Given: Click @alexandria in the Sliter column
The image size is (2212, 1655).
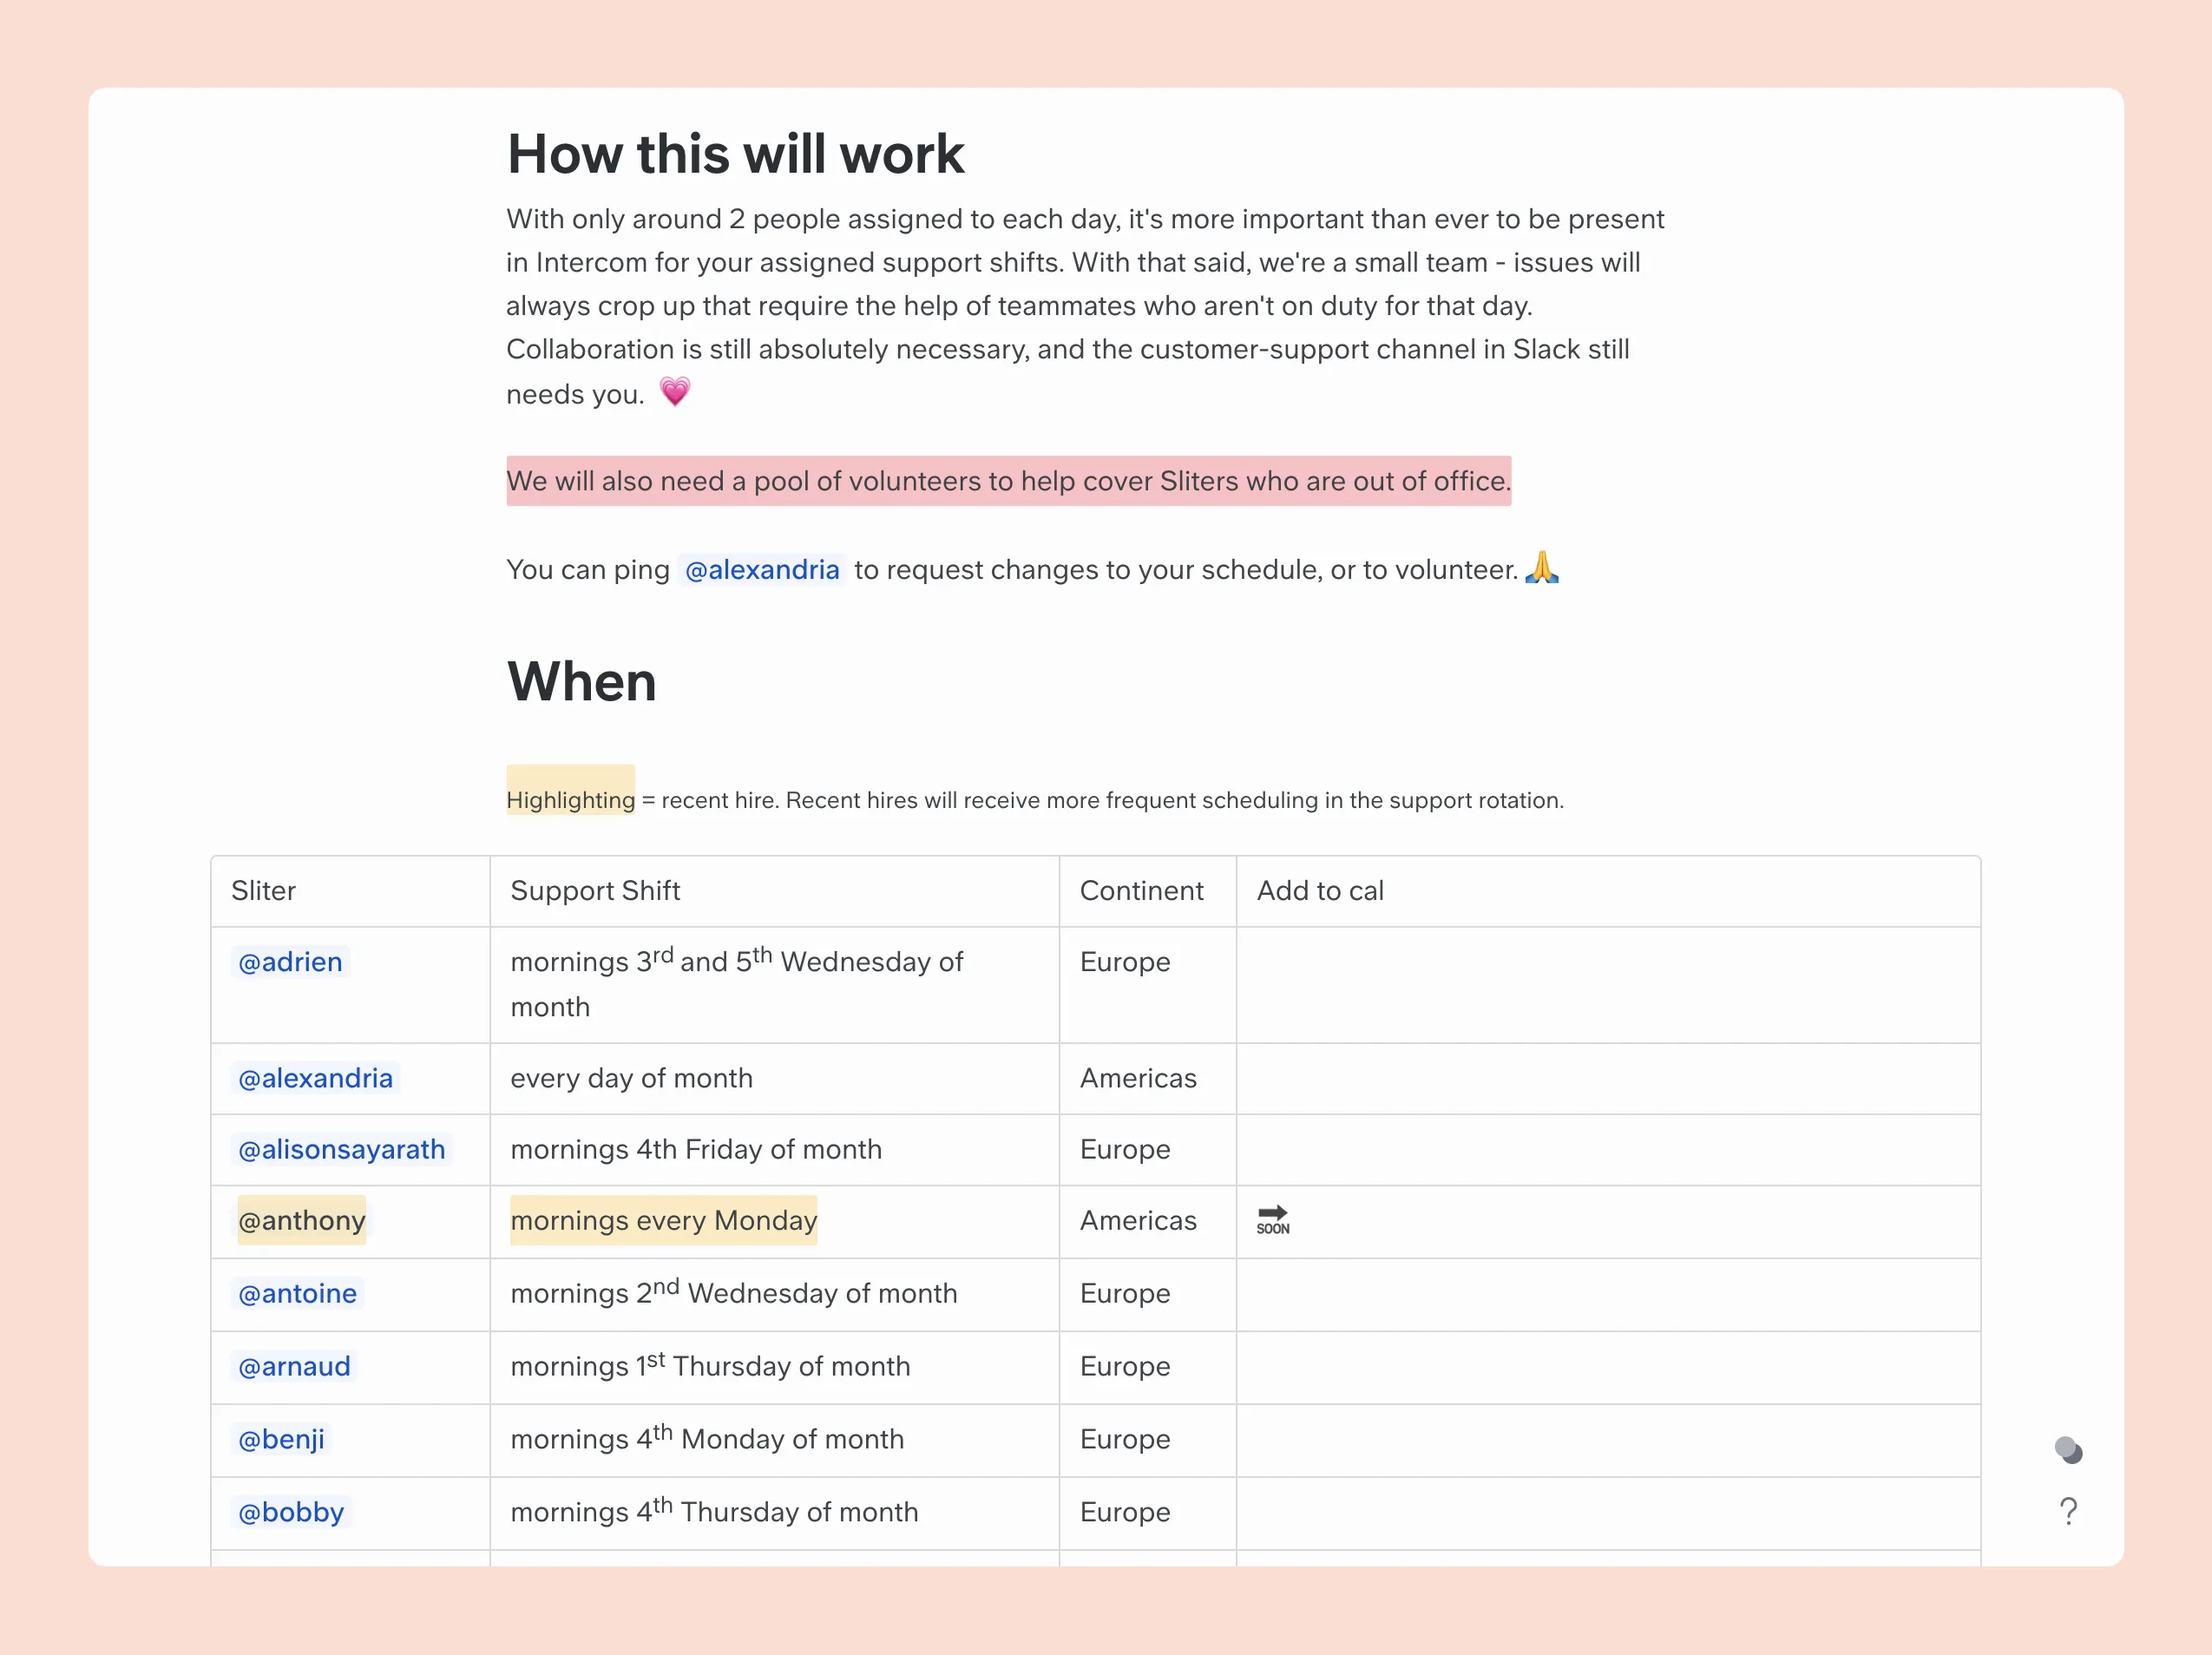Looking at the screenshot, I should (x=315, y=1078).
